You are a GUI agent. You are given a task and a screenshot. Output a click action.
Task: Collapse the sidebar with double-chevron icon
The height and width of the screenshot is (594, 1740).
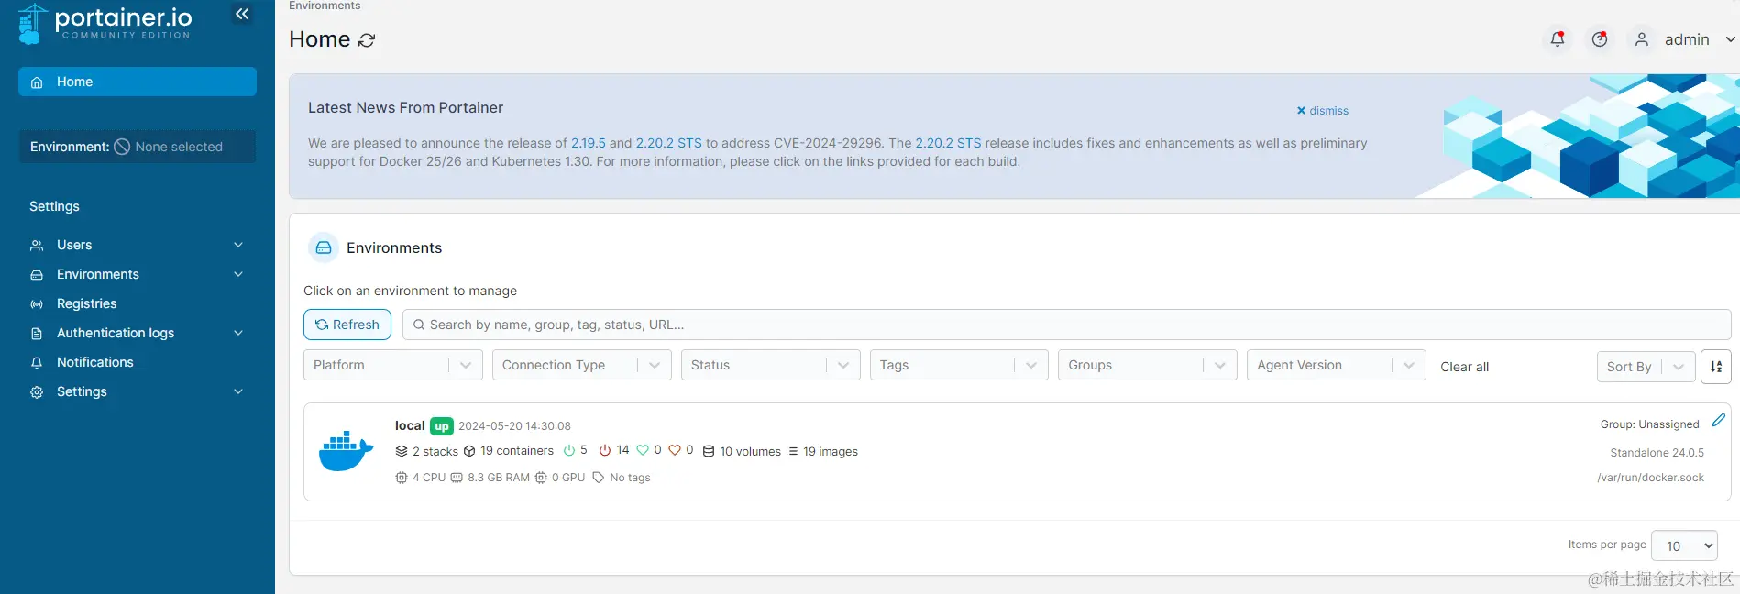[x=242, y=14]
